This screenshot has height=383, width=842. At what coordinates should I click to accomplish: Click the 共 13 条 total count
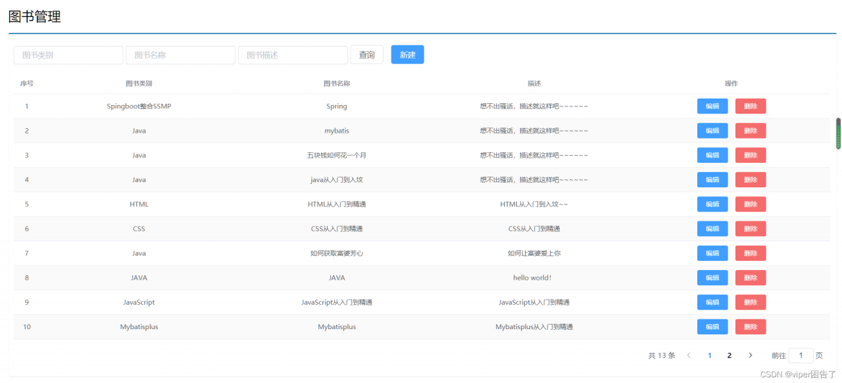pyautogui.click(x=662, y=355)
